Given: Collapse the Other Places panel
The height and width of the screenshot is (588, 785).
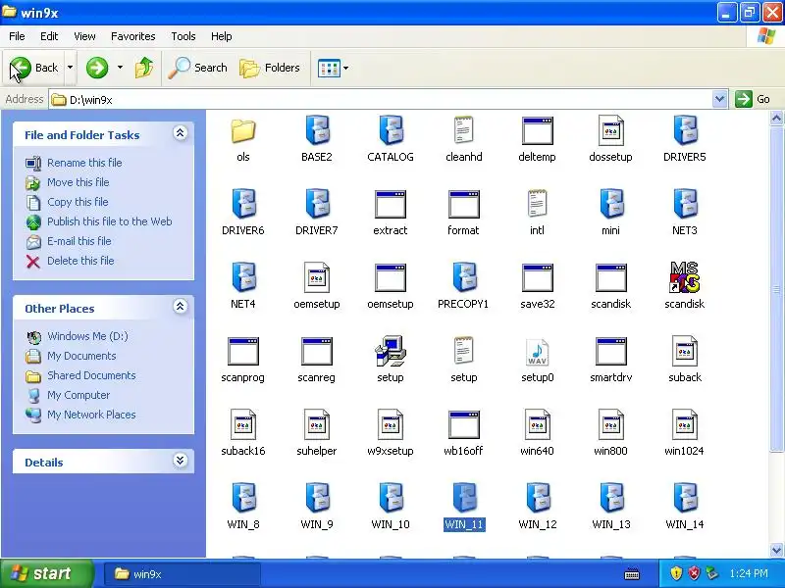Looking at the screenshot, I should point(181,306).
